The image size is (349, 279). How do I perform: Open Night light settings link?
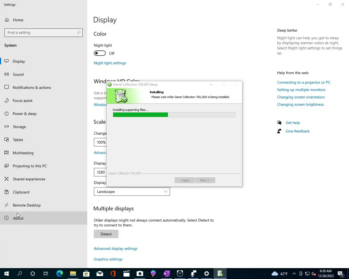pyautogui.click(x=110, y=63)
